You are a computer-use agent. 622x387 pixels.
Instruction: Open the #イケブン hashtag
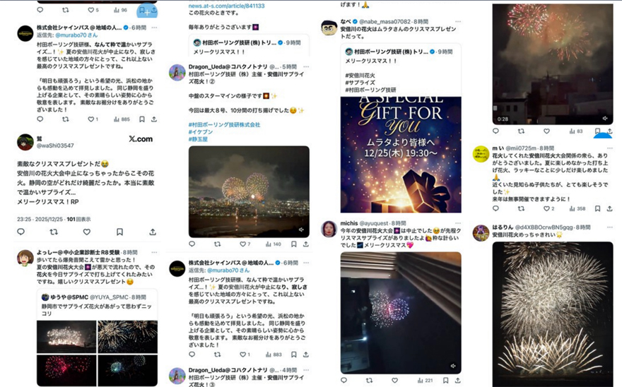201,132
